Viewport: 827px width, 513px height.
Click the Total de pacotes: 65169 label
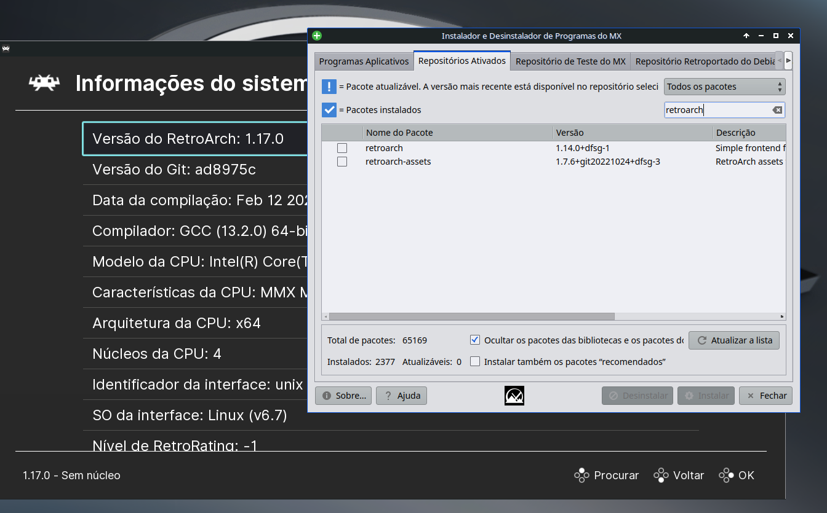(377, 340)
